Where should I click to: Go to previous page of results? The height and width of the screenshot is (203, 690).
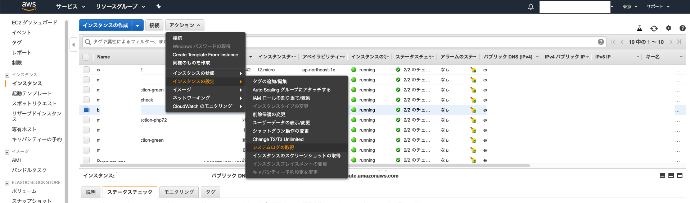[622, 42]
